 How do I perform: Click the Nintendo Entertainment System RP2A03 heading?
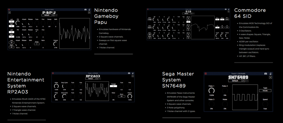[x=26, y=83]
